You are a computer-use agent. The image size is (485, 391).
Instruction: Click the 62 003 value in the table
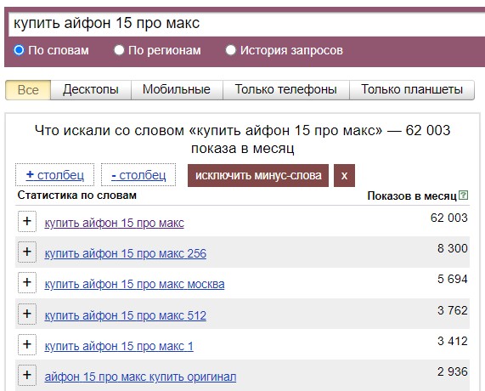(448, 218)
